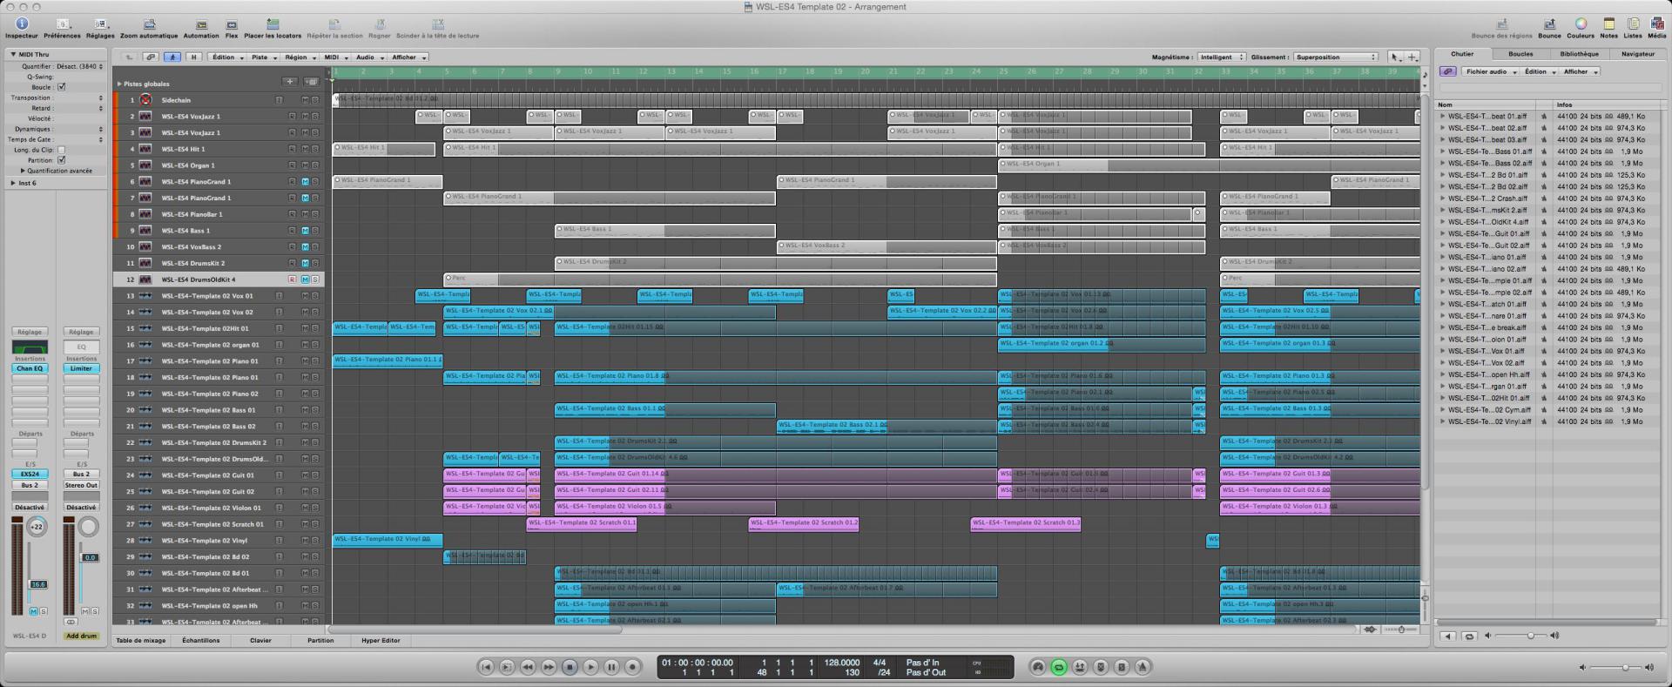Open the Échantillons tab
Image resolution: width=1672 pixels, height=687 pixels.
201,640
